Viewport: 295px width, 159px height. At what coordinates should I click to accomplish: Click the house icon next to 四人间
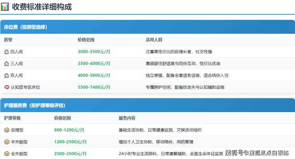click(x=6, y=52)
